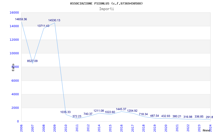Image resolution: width=213 pixels, height=133 pixels.
Task: Click x-axis year 2008
Action: pyautogui.click(x=44, y=128)
